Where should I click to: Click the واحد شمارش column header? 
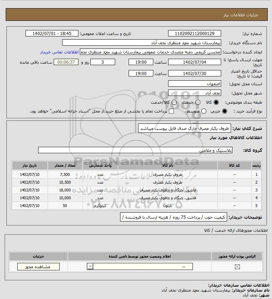[x=100, y=165]
